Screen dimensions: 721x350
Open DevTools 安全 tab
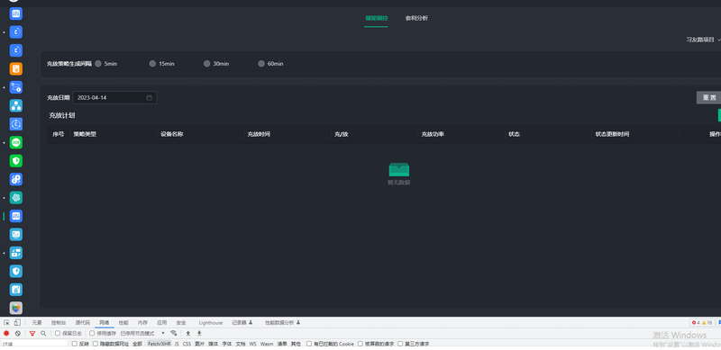click(181, 323)
